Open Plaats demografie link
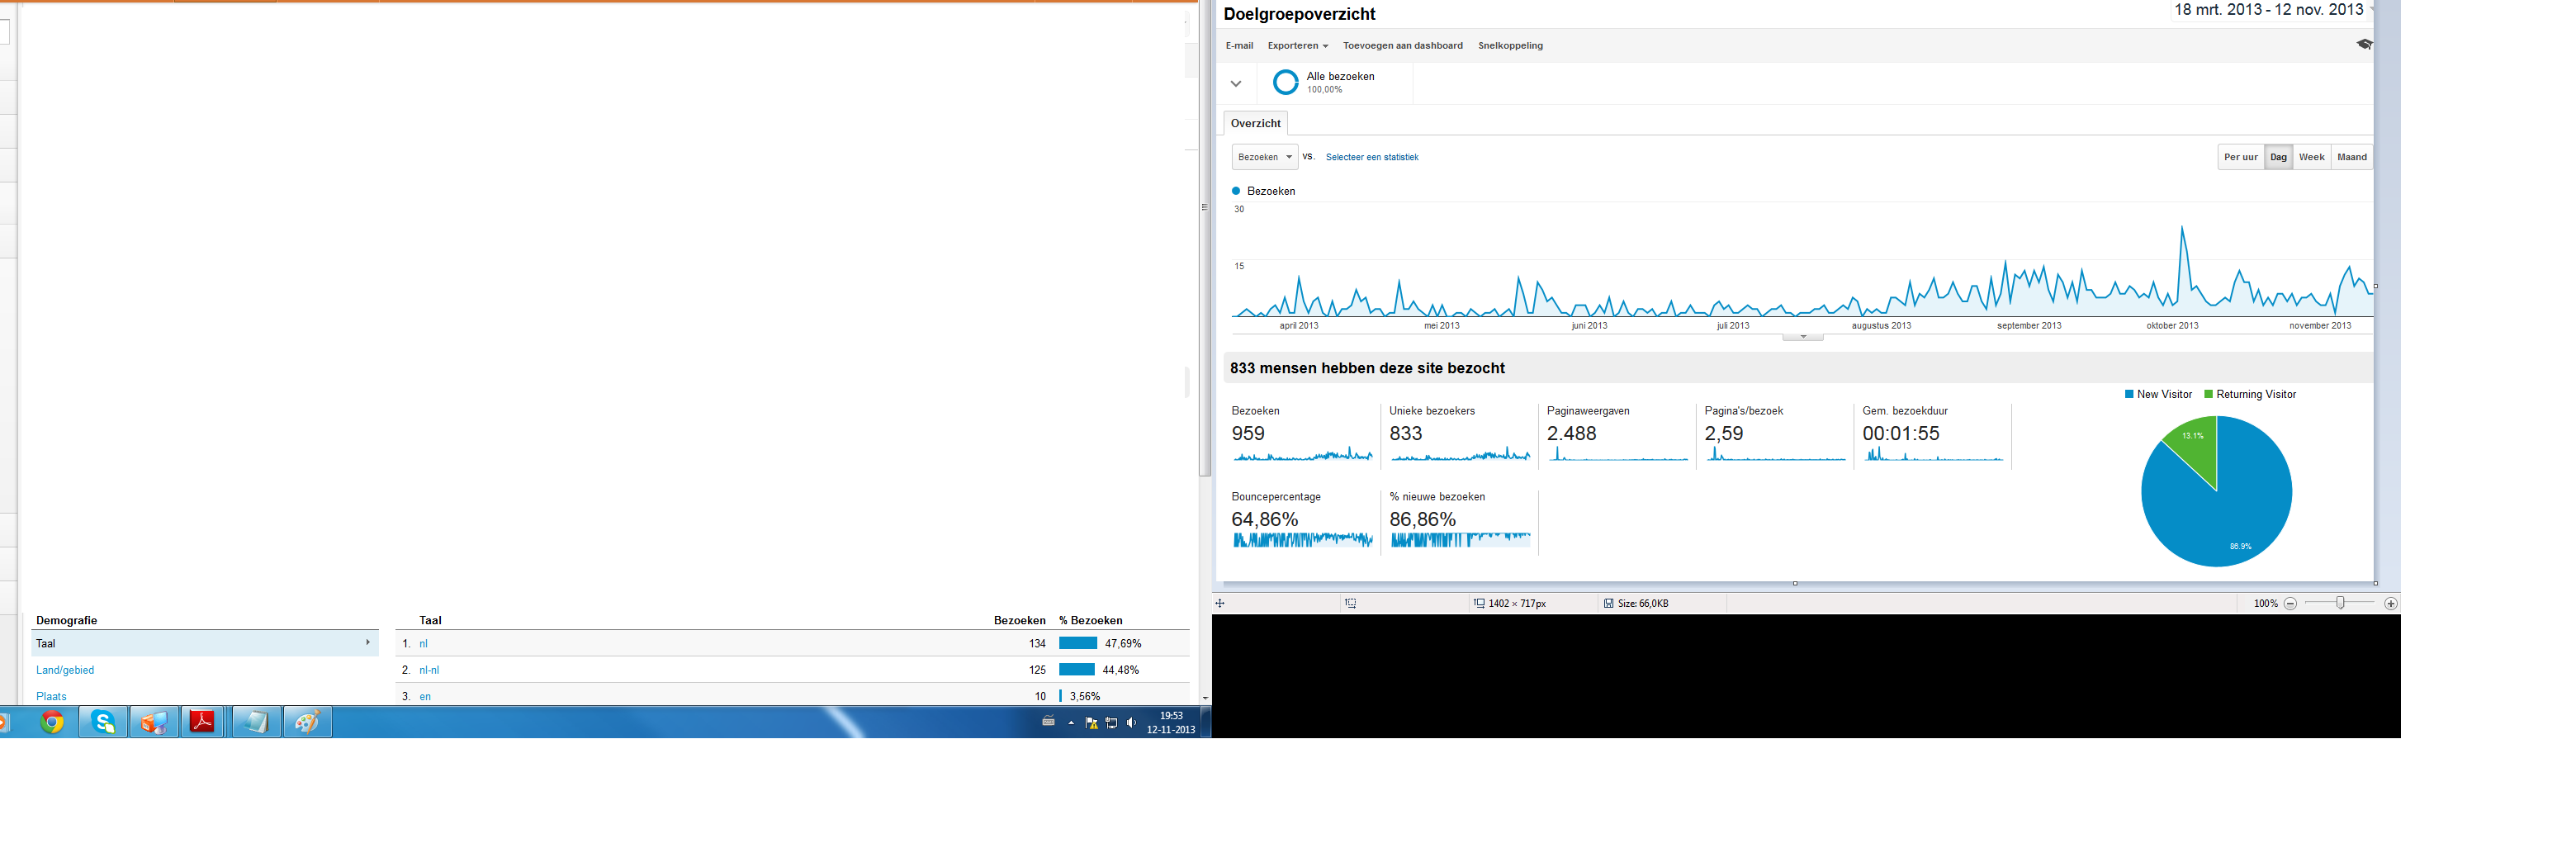This screenshot has height=867, width=2576. click(x=51, y=697)
